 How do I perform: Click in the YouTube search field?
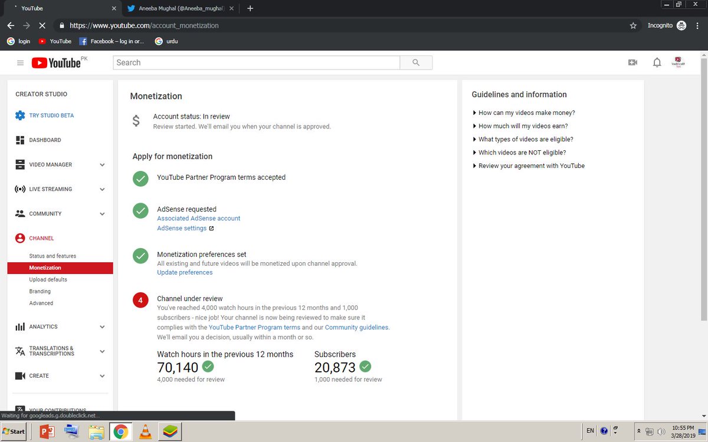tap(257, 62)
